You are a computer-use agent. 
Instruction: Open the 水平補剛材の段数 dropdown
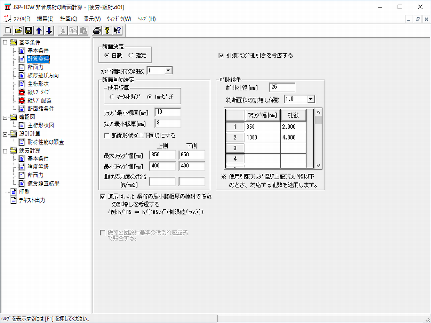pos(168,71)
